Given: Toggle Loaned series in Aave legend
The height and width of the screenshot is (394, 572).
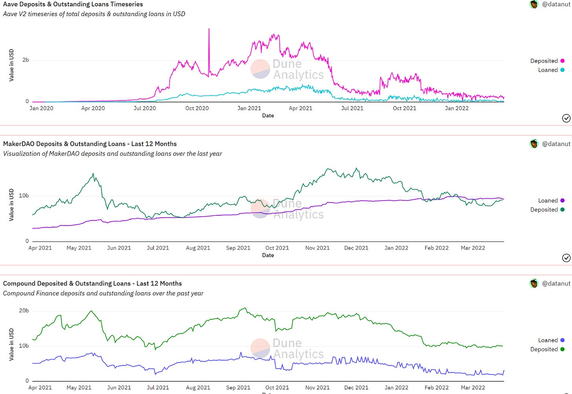Looking at the screenshot, I should 551,70.
